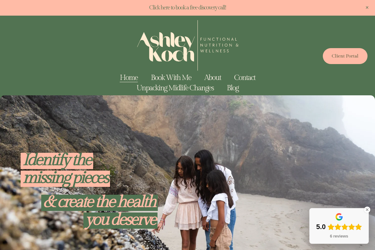Click the free discovery call banner link

187,7
